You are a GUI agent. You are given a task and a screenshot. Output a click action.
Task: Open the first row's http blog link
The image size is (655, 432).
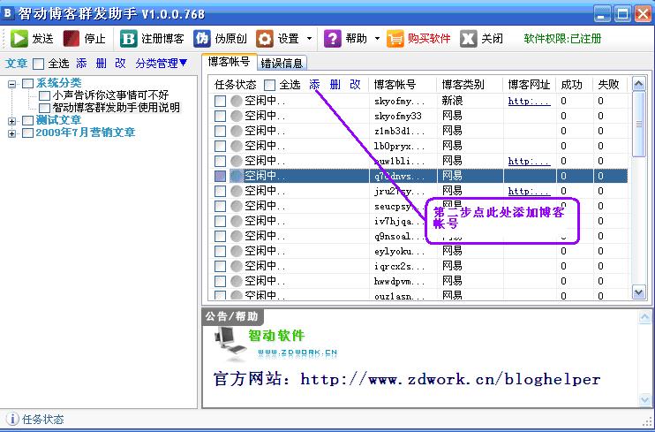[530, 101]
